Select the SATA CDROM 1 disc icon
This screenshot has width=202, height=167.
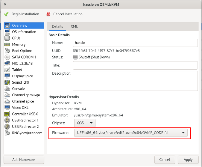coord(7,57)
